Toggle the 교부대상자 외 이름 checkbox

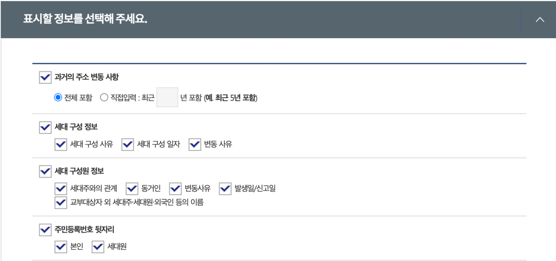click(61, 202)
